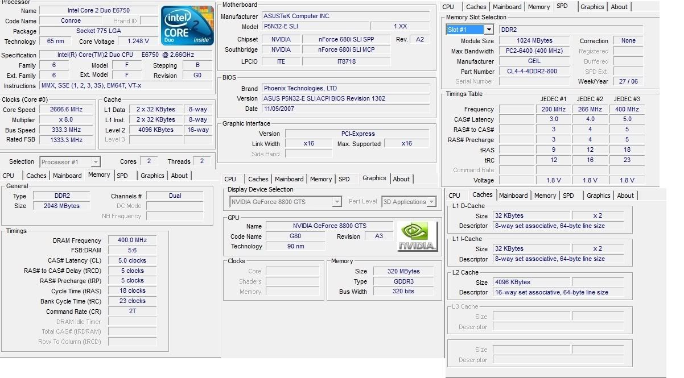
Task: Select the About tab above the L1 D-Cache section
Action: [625, 196]
